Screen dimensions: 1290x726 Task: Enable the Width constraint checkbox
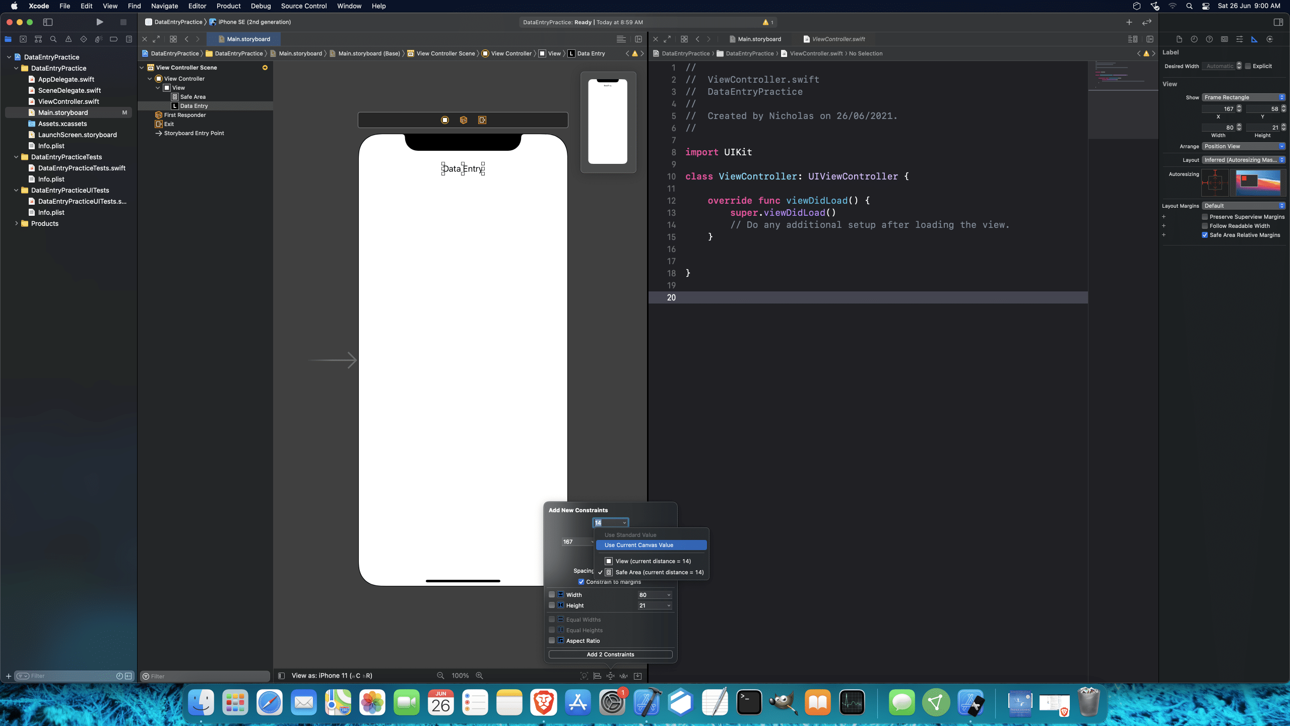552,595
